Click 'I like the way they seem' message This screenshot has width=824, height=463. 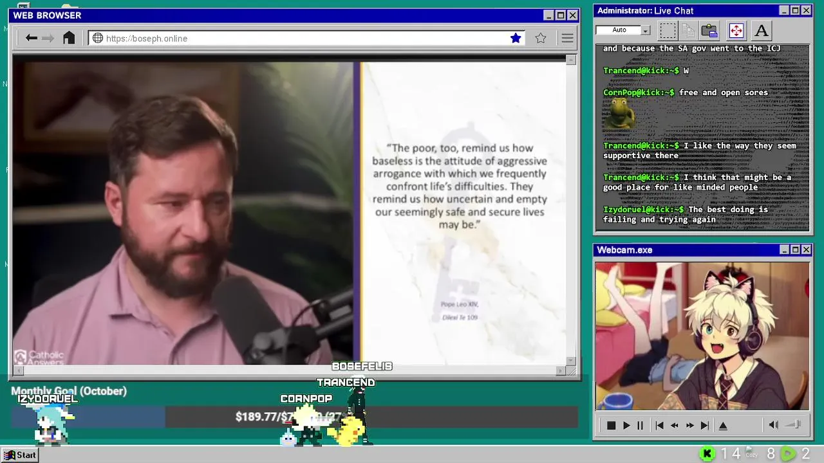pos(700,150)
